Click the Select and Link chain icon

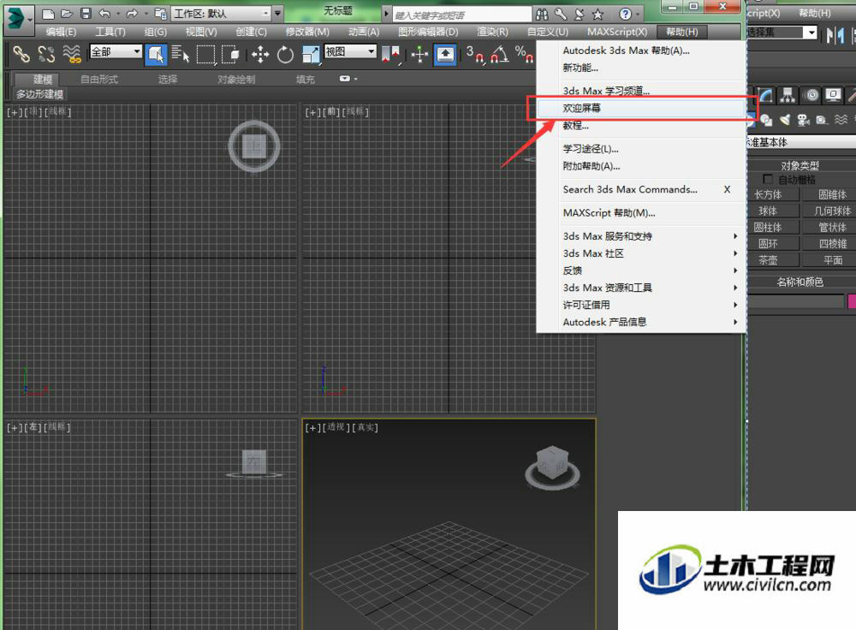[21, 54]
